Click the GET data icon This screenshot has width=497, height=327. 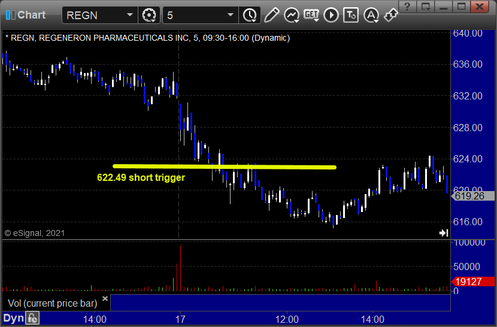click(x=311, y=15)
